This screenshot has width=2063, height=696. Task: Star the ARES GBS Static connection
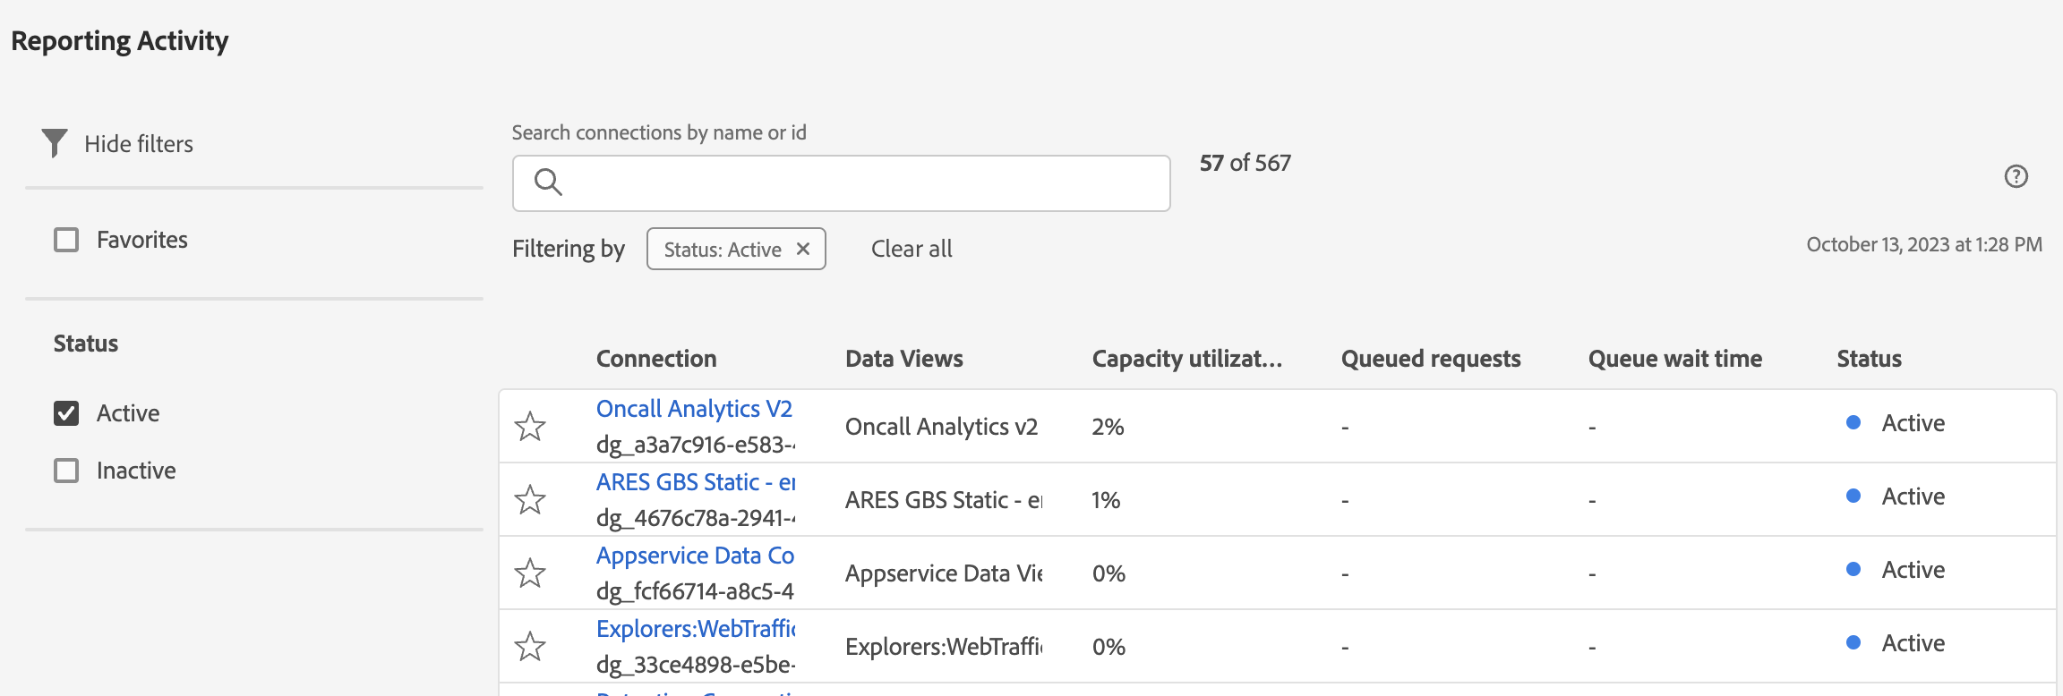[530, 500]
